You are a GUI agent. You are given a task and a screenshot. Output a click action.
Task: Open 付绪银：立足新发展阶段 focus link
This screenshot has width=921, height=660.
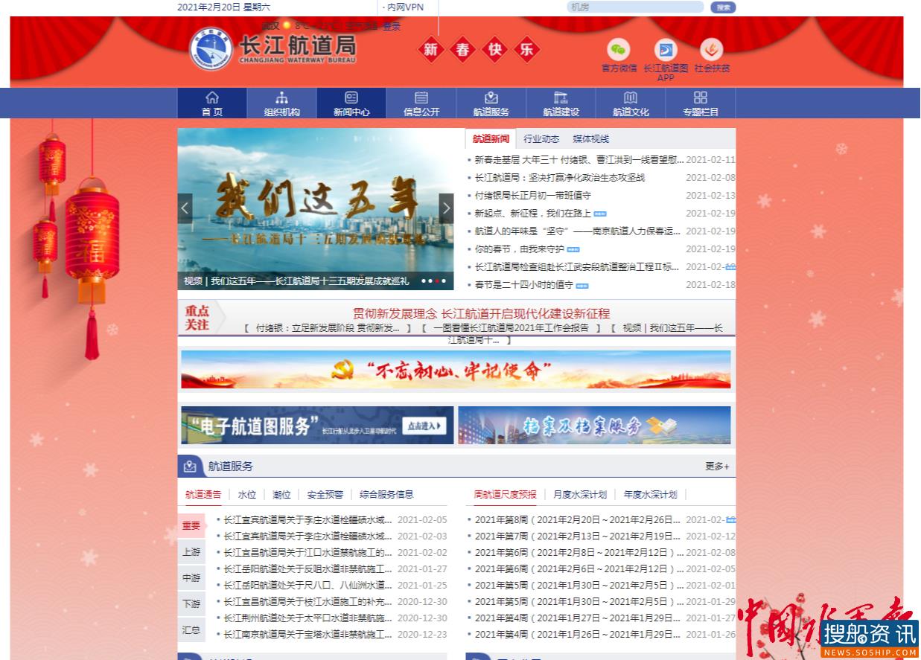click(x=328, y=327)
